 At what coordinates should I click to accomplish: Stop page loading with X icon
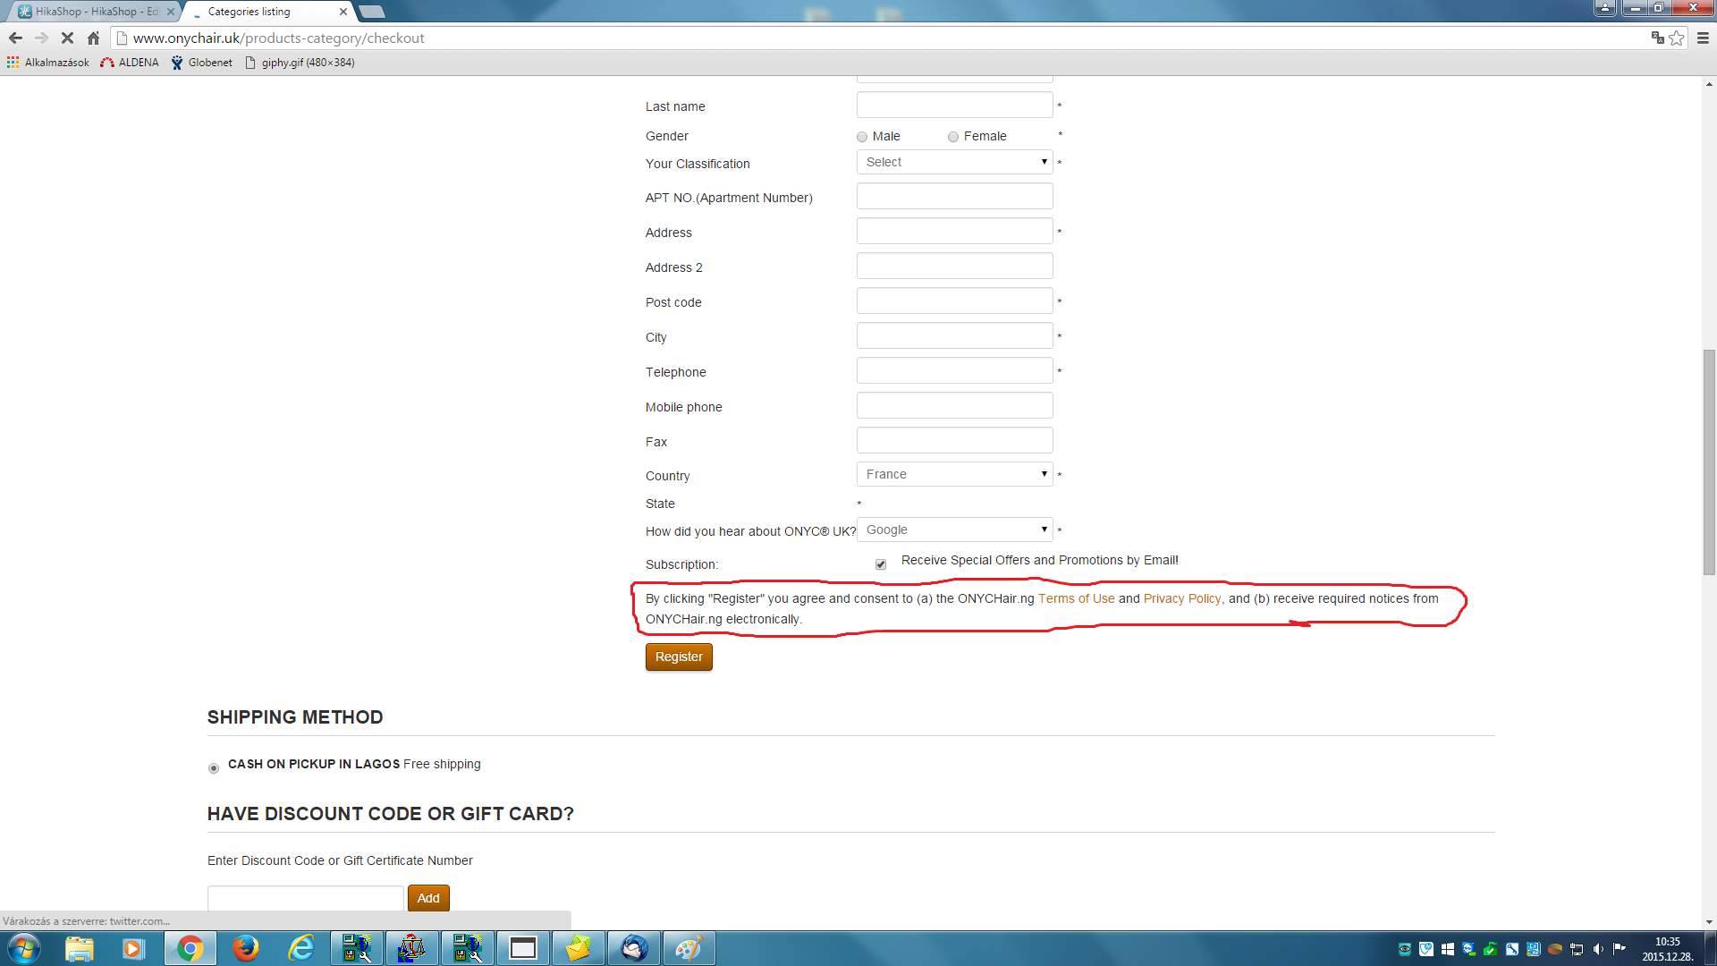click(x=67, y=38)
